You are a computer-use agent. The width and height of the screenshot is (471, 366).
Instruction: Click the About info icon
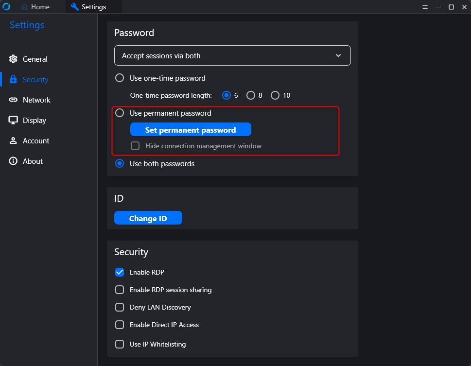13,161
